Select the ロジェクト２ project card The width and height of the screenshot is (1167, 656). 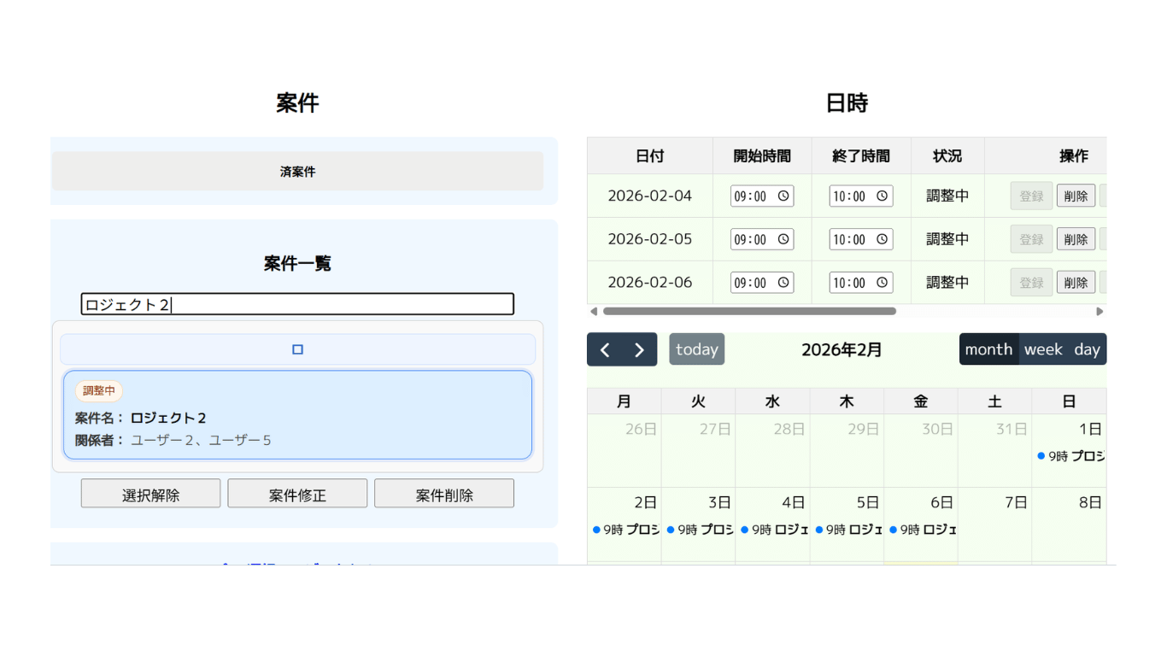tap(297, 416)
